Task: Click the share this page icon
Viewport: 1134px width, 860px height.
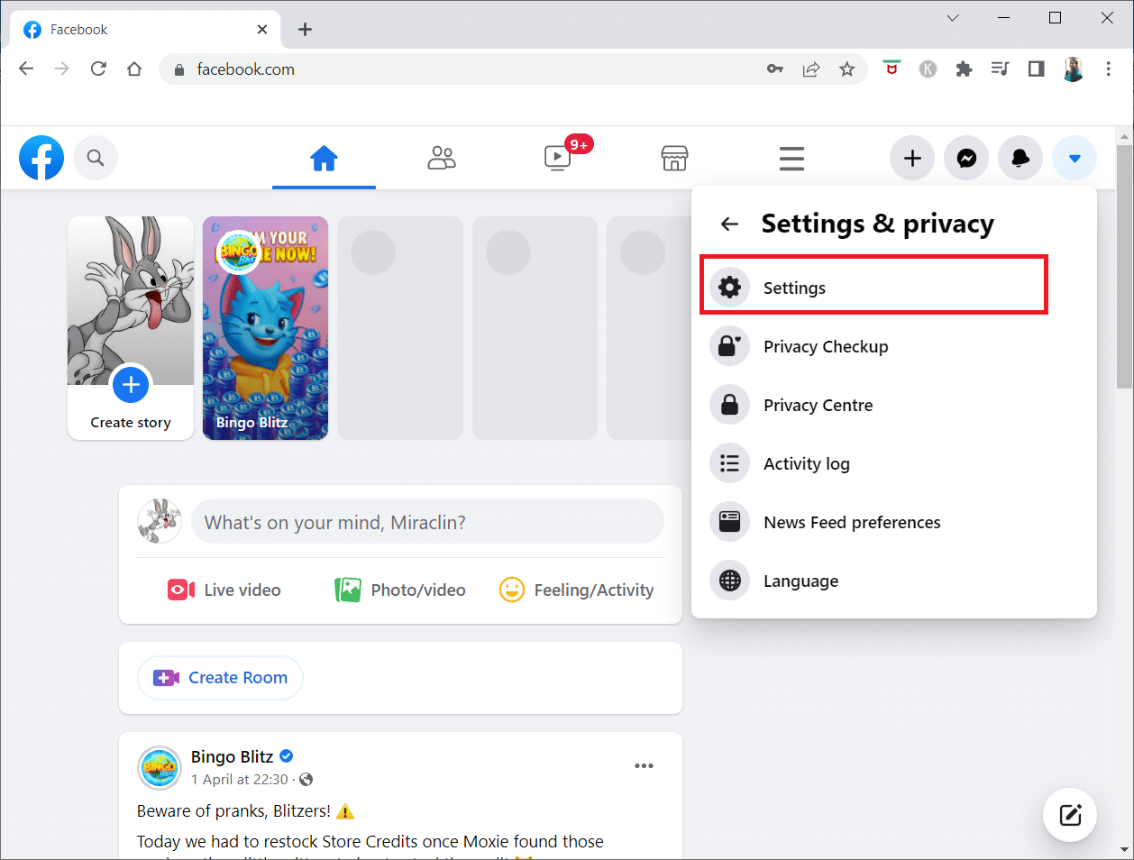Action: 811,69
